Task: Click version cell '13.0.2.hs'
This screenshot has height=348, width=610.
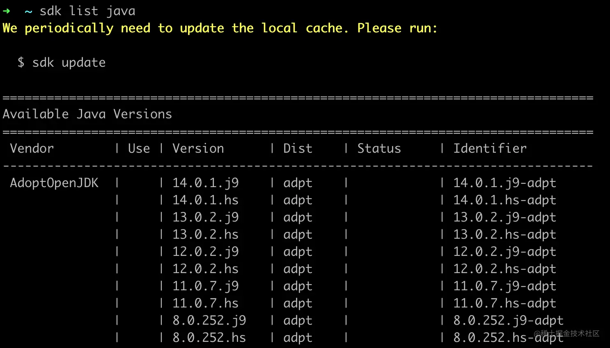Action: [206, 234]
